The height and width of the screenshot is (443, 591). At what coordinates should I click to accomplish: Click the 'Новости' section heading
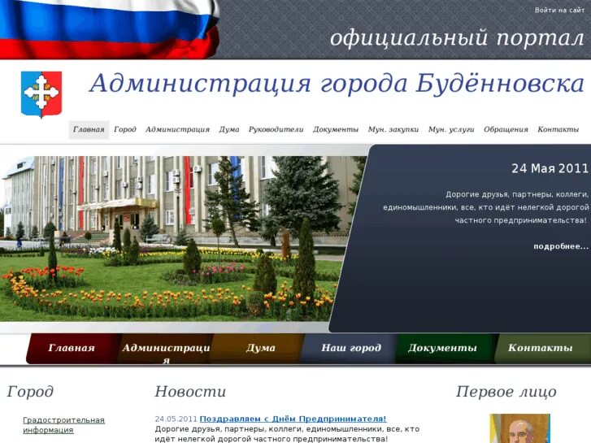point(190,391)
